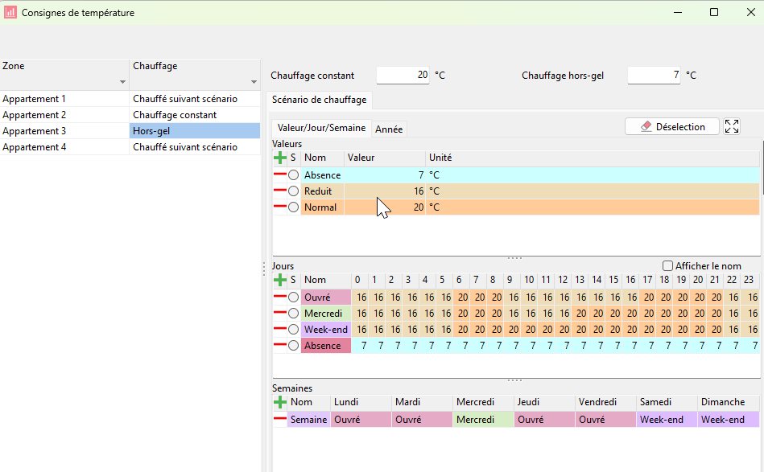Screen dimensions: 764x472
Task: Click the Déselection button
Action: coord(671,126)
